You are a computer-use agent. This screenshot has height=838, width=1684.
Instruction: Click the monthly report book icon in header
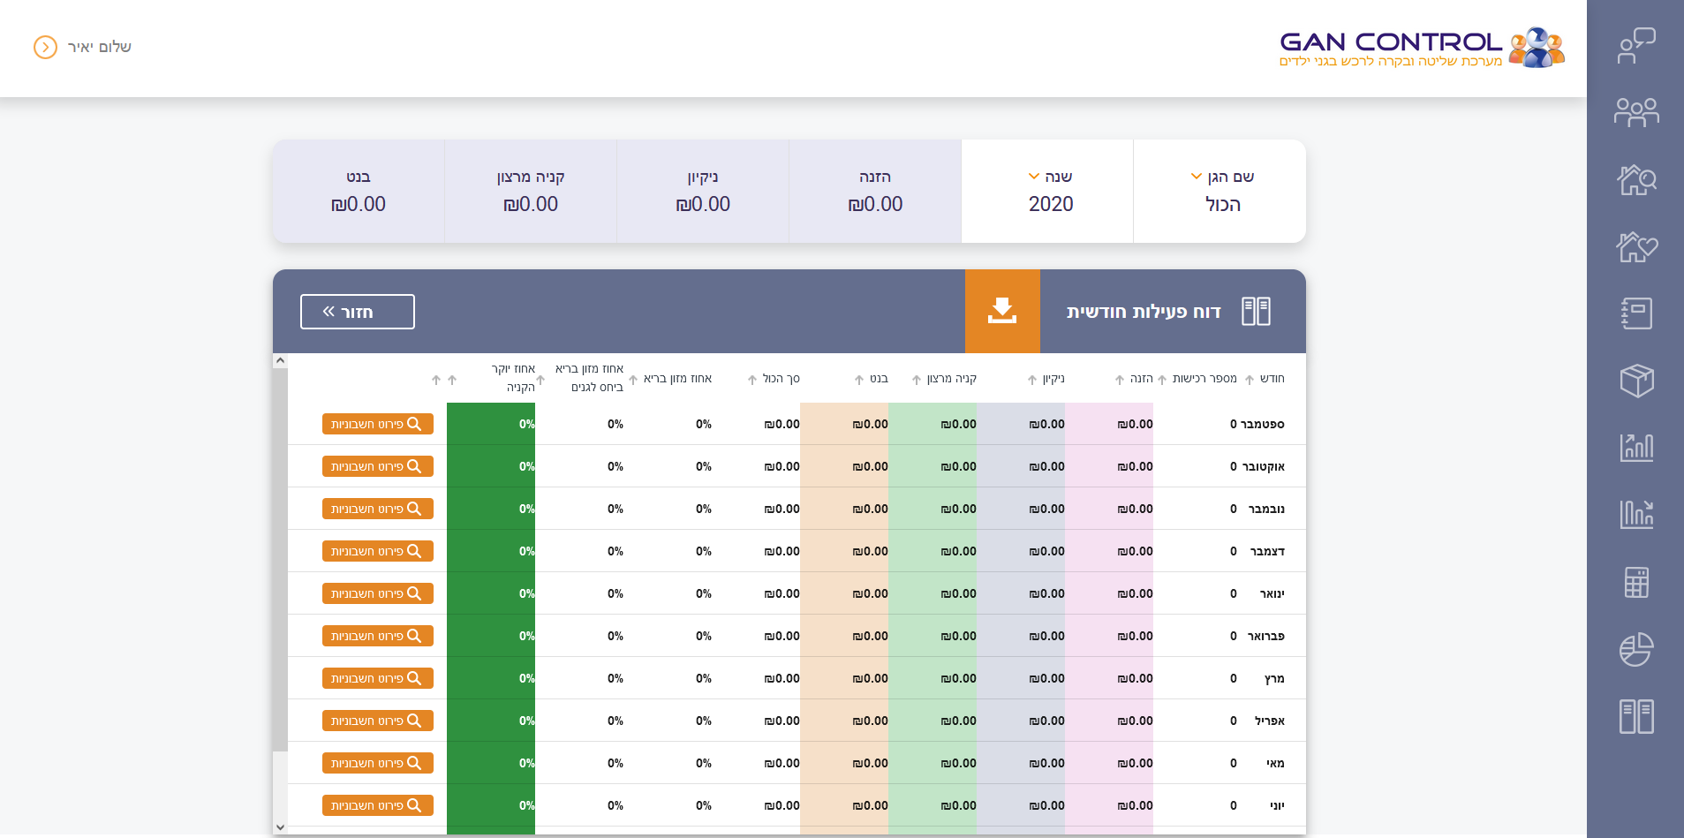point(1256,312)
